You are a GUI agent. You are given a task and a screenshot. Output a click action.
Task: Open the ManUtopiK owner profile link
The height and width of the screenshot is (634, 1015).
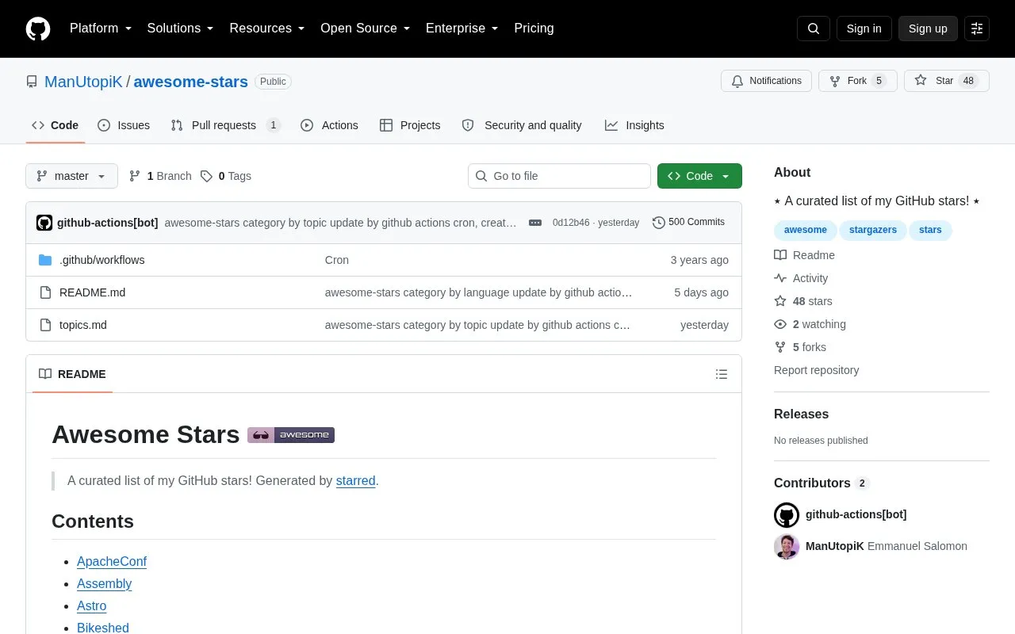pos(83,82)
